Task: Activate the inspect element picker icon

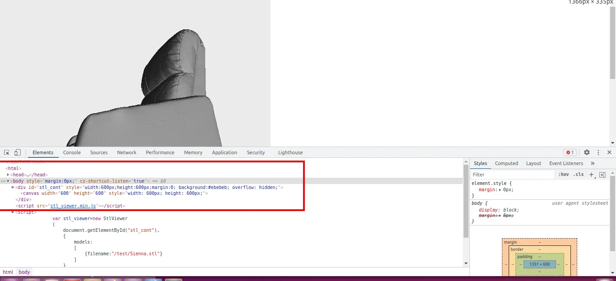Action: [x=7, y=152]
